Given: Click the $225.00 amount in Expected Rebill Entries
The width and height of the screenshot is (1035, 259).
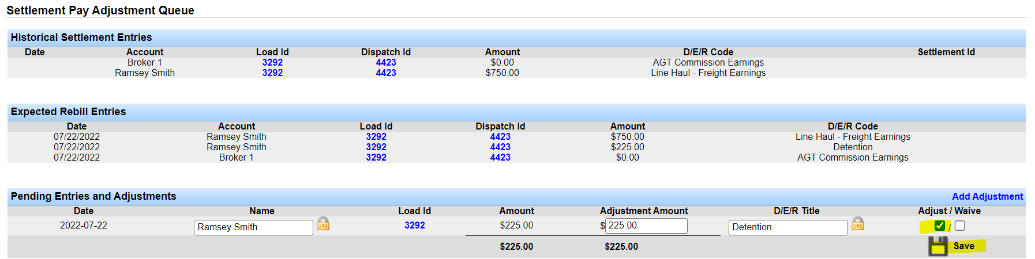Looking at the screenshot, I should tap(627, 147).
